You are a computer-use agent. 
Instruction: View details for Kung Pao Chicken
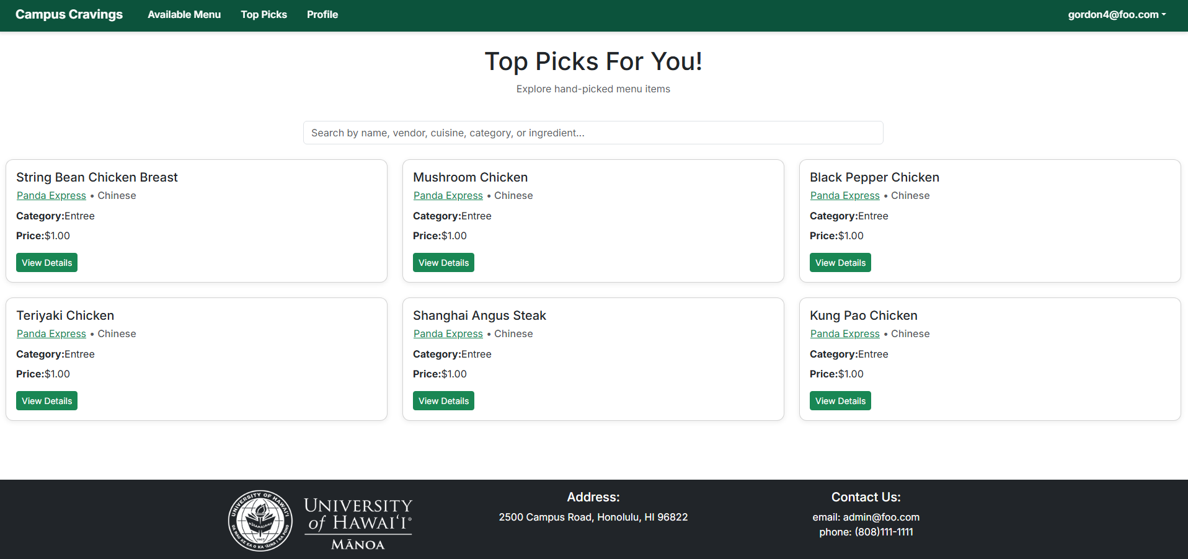[840, 401]
